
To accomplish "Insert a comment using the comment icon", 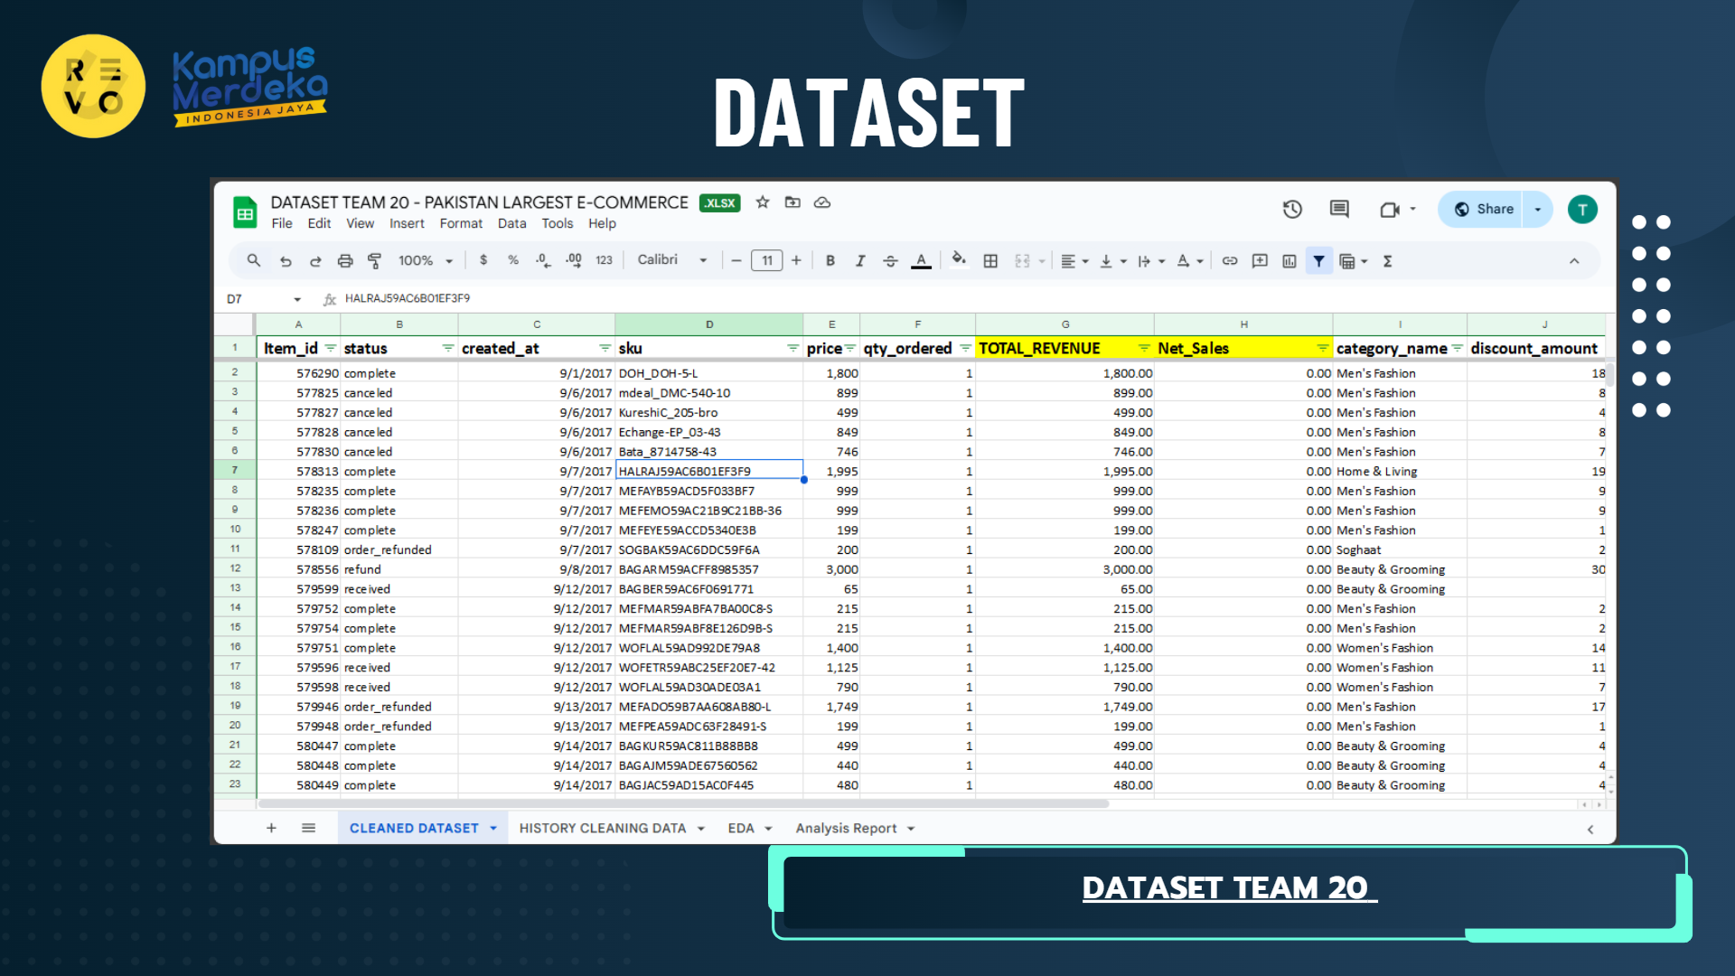I will click(1260, 260).
